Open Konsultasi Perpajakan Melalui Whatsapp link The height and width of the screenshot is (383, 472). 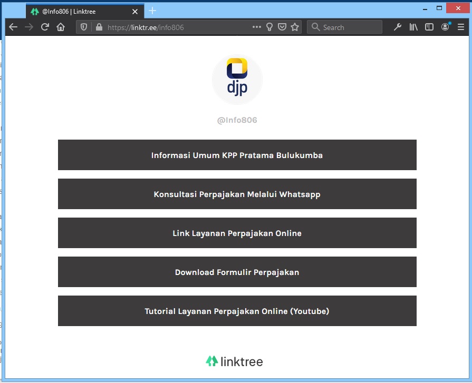tap(237, 194)
